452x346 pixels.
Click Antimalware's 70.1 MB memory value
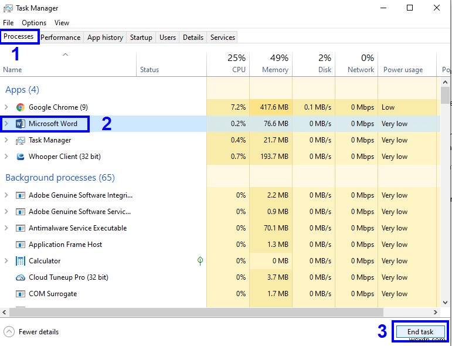(276, 228)
